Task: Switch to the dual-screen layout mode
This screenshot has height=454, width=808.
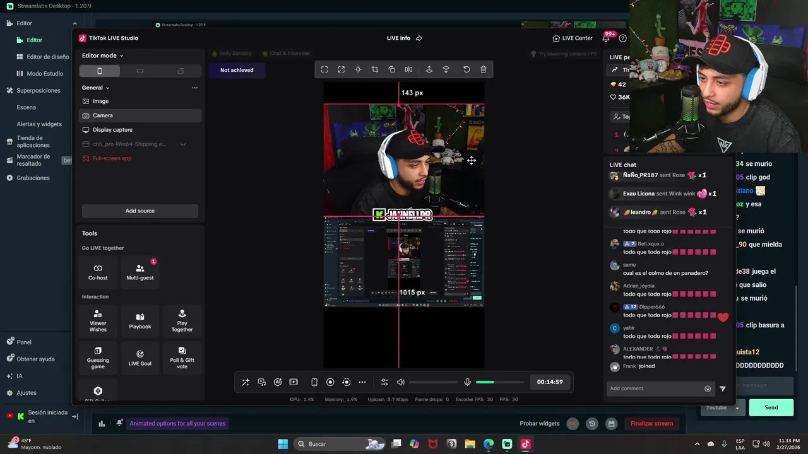Action: (x=181, y=71)
